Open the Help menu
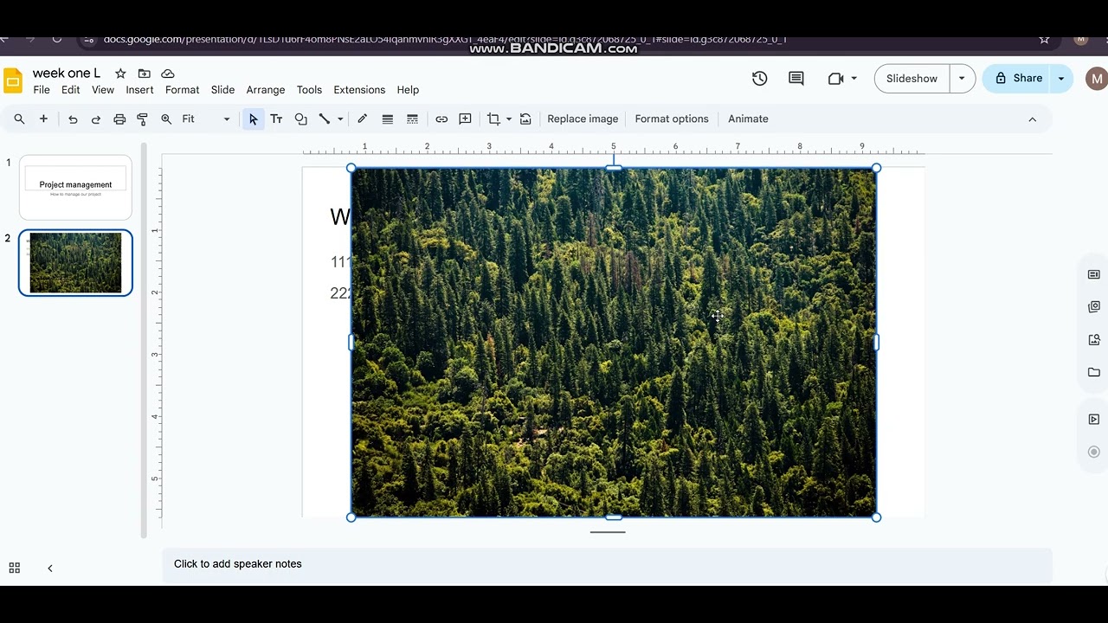The height and width of the screenshot is (623, 1108). pos(408,90)
